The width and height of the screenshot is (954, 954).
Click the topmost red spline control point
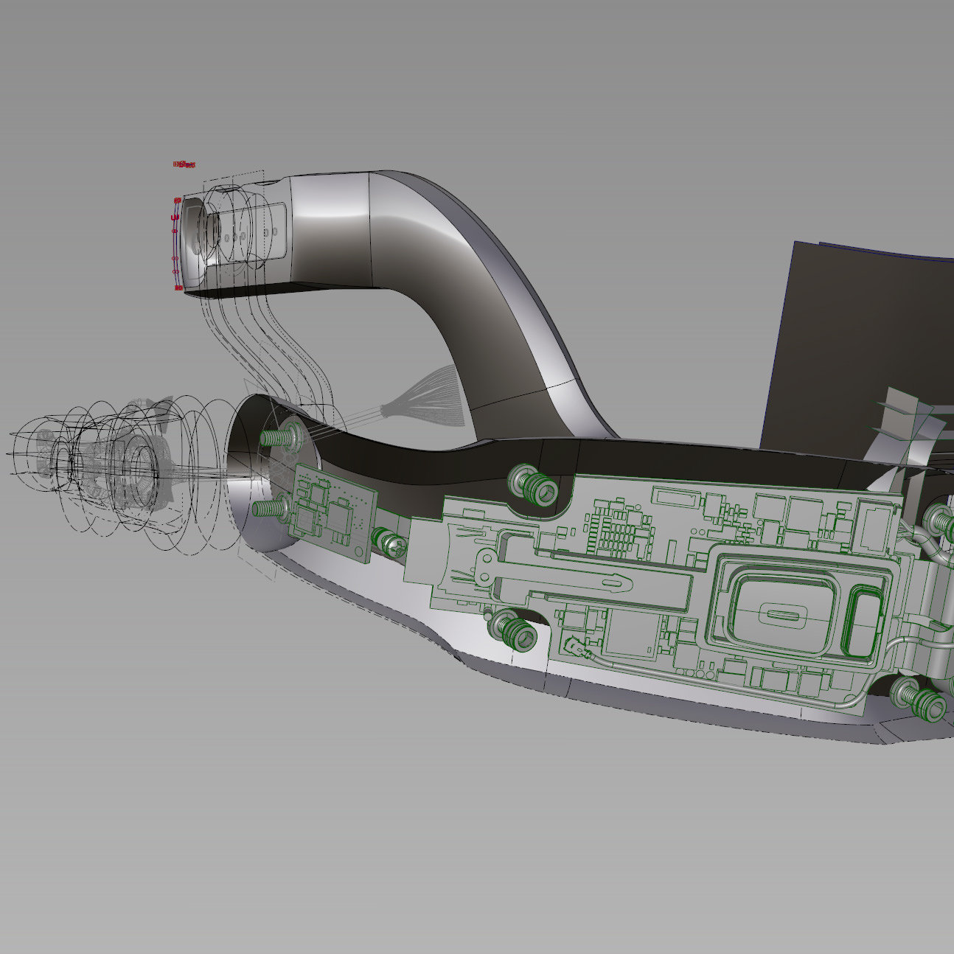click(177, 201)
